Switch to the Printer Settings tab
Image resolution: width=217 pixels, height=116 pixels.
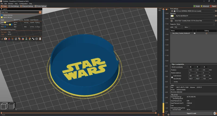click(40, 6)
